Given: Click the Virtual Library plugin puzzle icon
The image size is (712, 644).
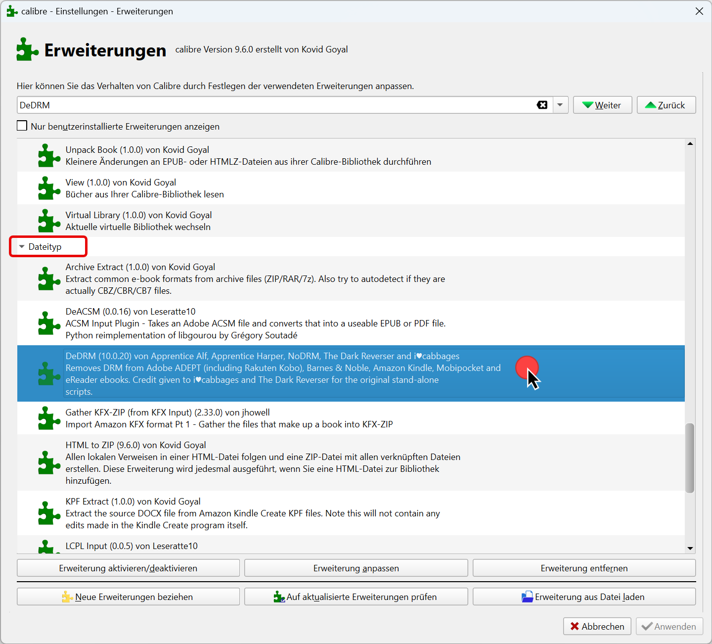Looking at the screenshot, I should coord(49,221).
